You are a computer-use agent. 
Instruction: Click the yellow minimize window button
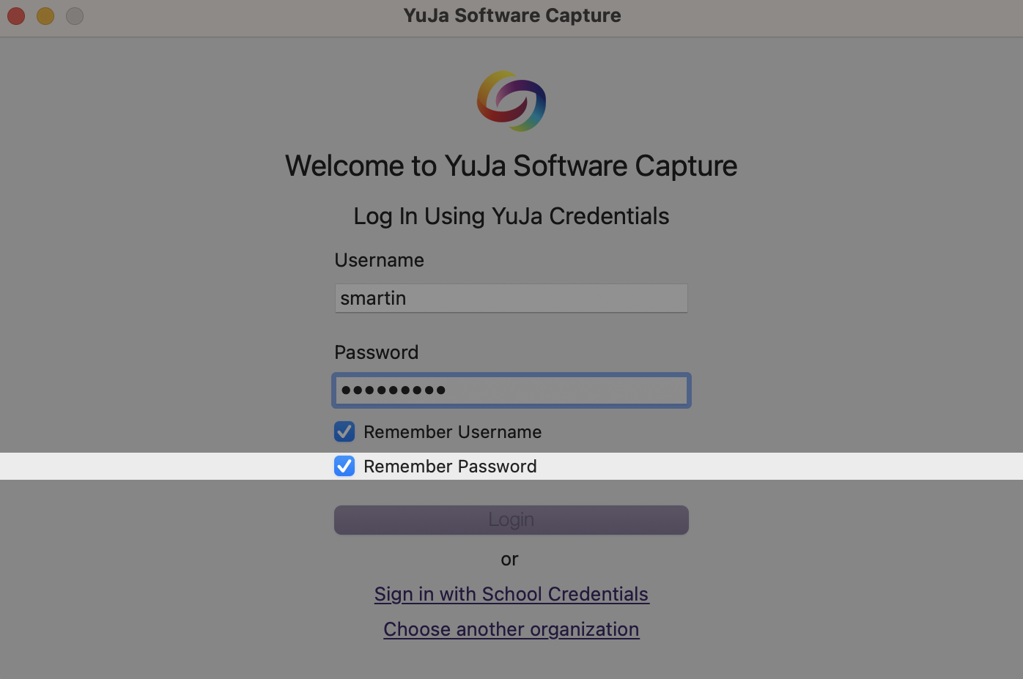[x=45, y=15]
